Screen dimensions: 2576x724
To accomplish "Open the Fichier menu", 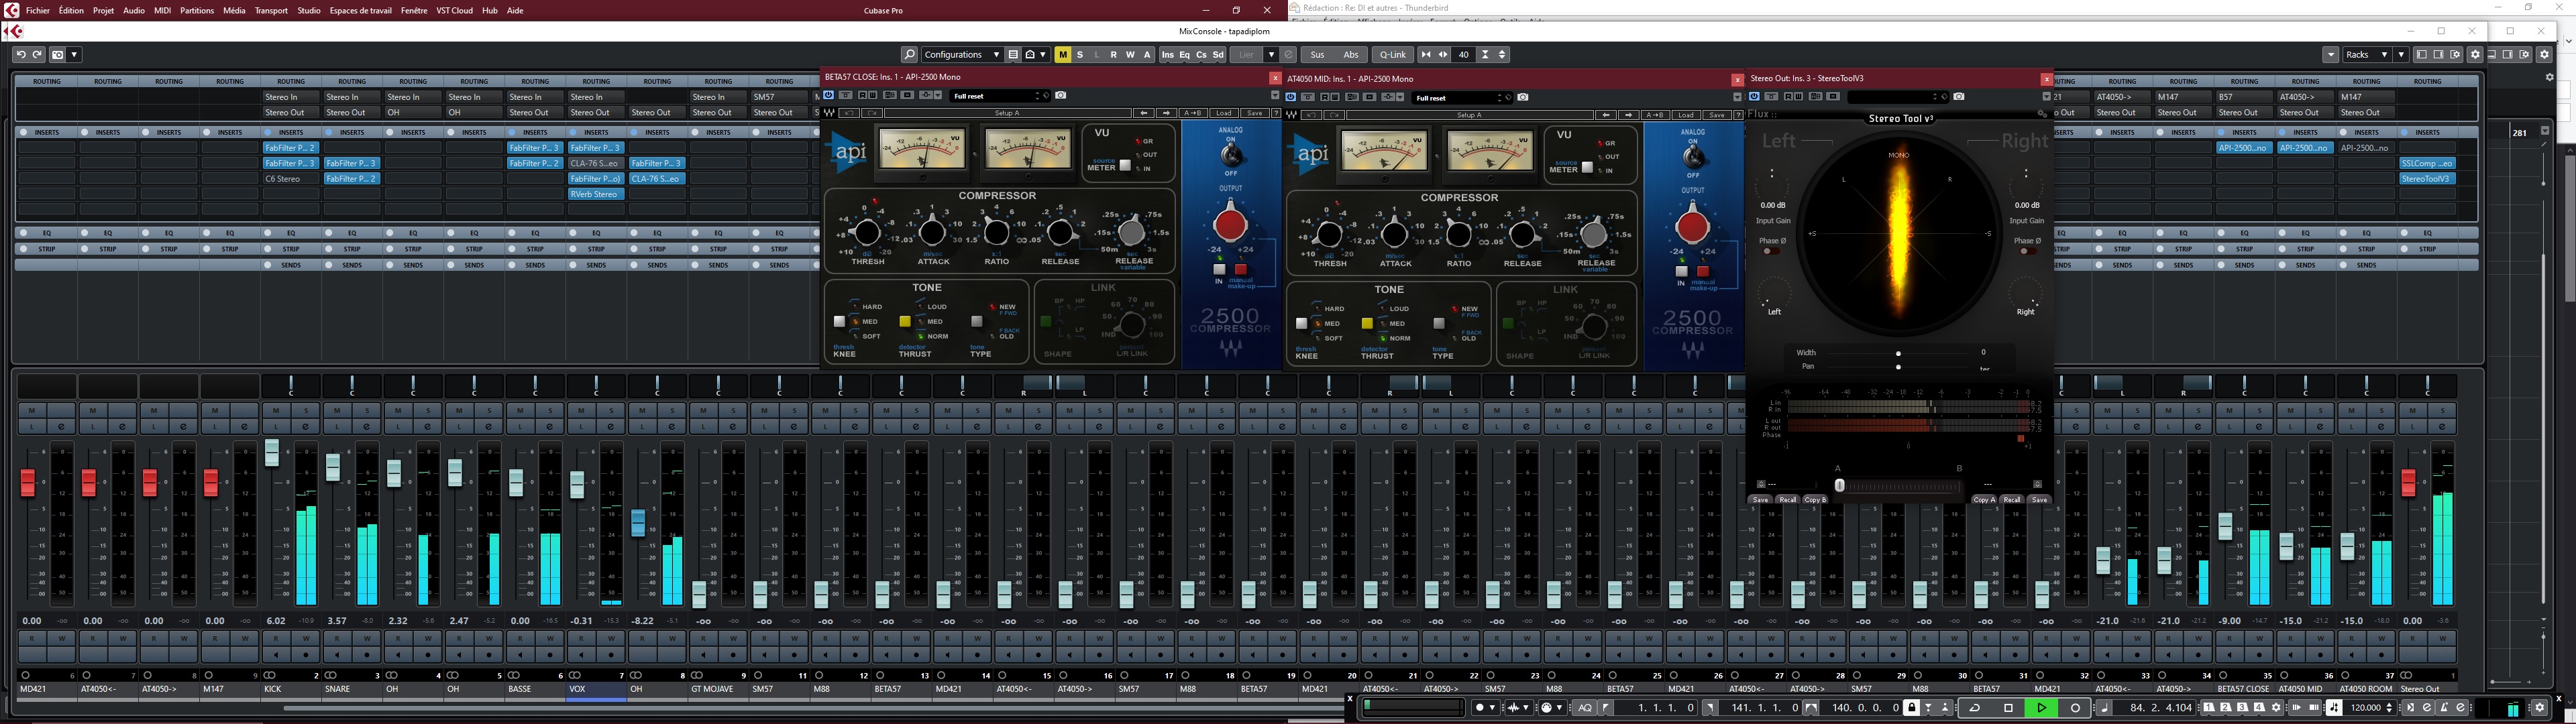I will pyautogui.click(x=38, y=10).
